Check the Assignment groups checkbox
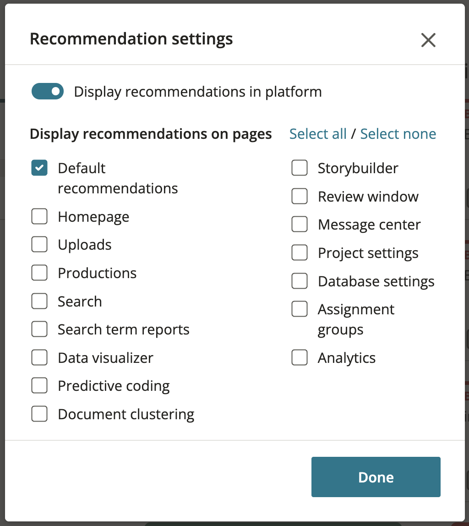 299,309
